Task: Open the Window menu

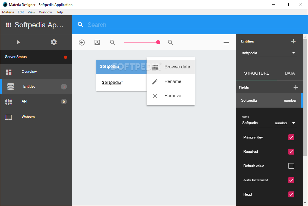Action: point(45,12)
